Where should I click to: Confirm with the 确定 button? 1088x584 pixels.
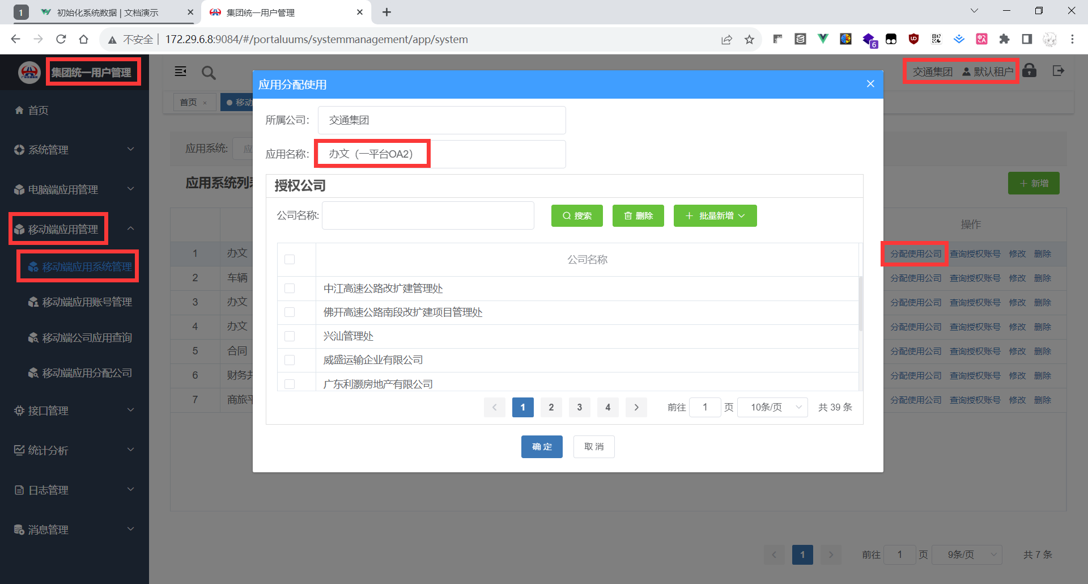point(542,447)
